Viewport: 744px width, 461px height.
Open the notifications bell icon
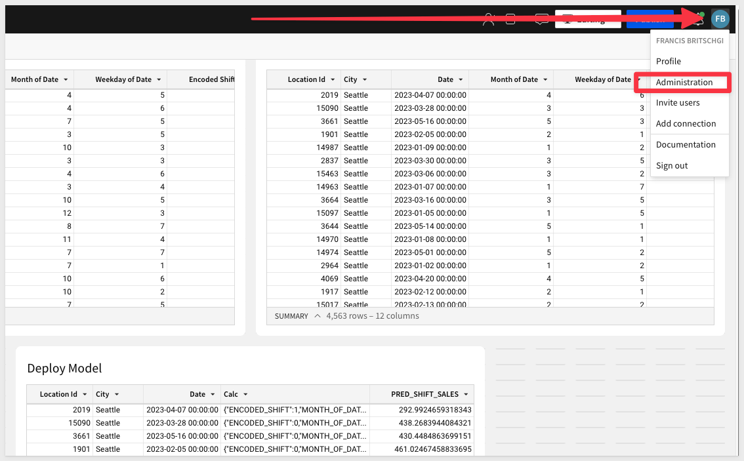[x=699, y=20]
